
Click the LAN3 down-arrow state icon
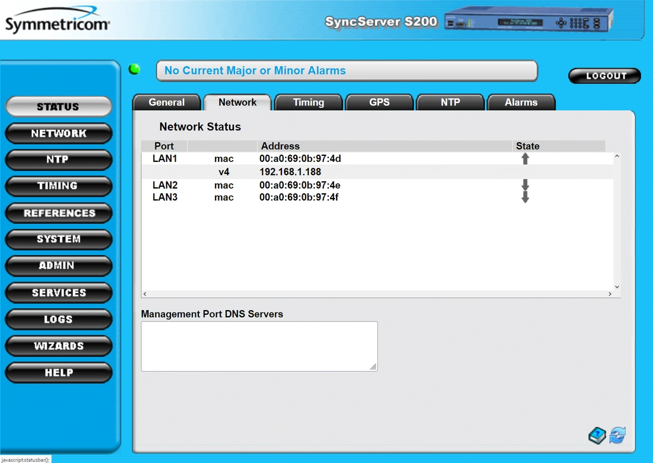pyautogui.click(x=525, y=197)
